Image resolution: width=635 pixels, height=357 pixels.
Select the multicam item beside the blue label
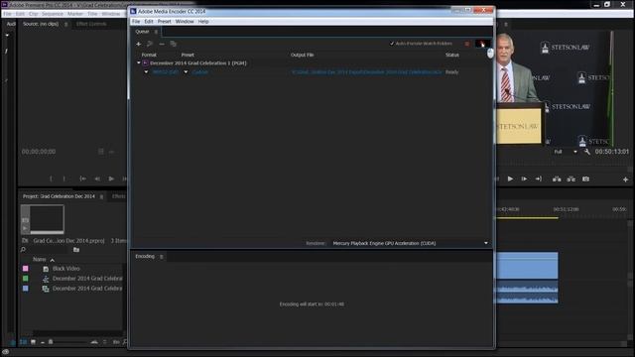[x=87, y=289]
